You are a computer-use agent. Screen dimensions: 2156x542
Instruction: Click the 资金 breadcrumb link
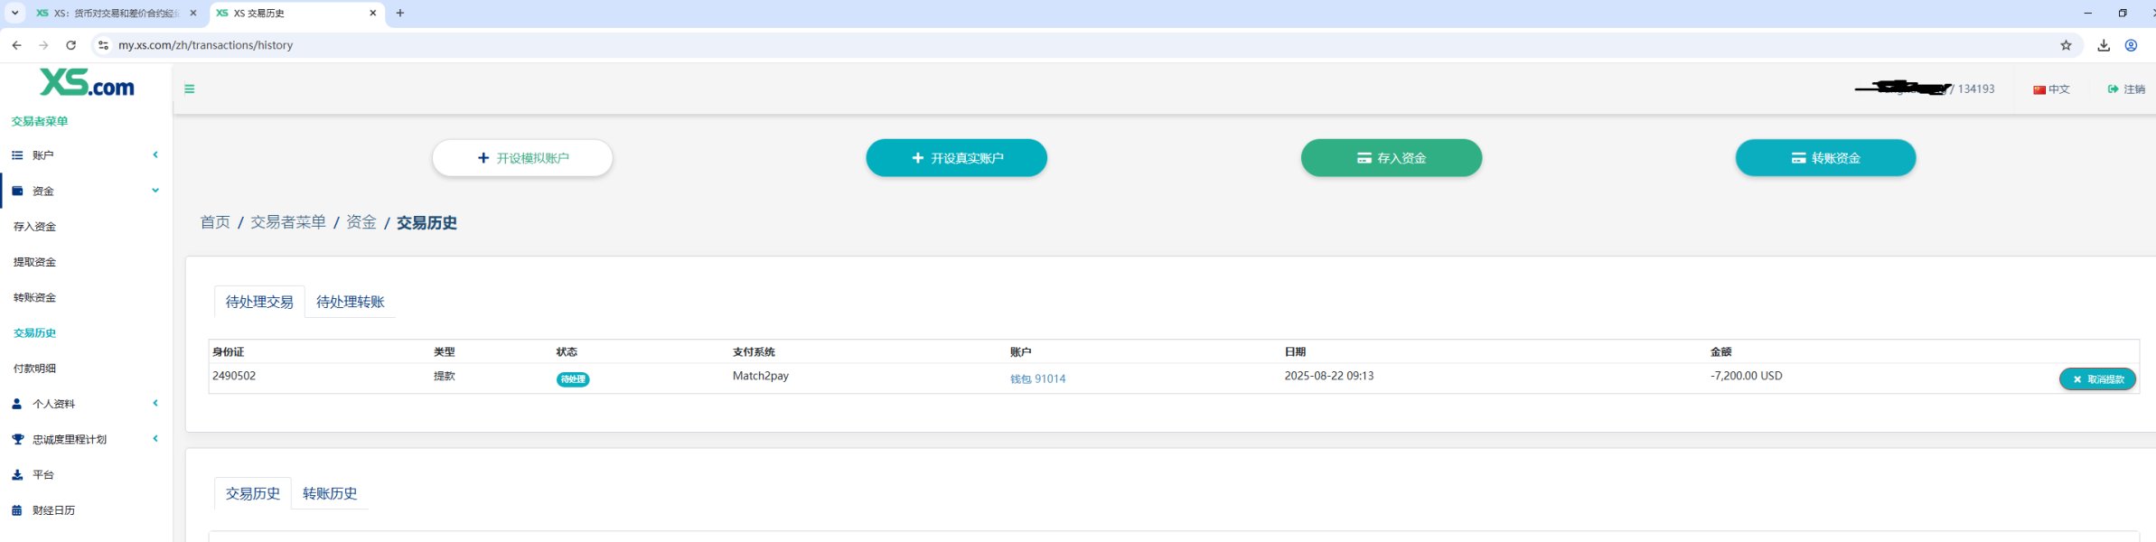point(361,222)
